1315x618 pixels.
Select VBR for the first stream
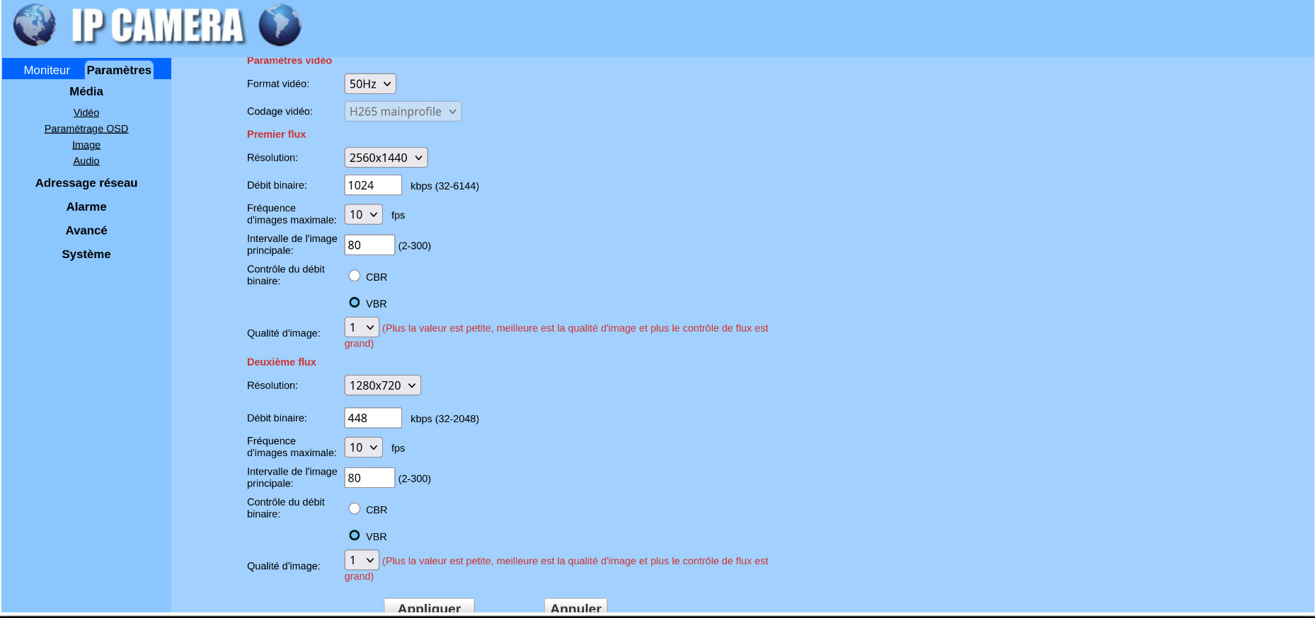pos(355,303)
